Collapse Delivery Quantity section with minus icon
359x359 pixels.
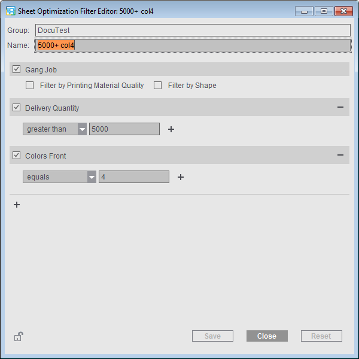pyautogui.click(x=340, y=108)
